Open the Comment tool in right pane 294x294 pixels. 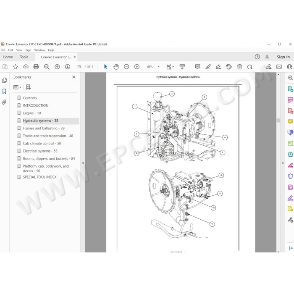click(x=290, y=122)
